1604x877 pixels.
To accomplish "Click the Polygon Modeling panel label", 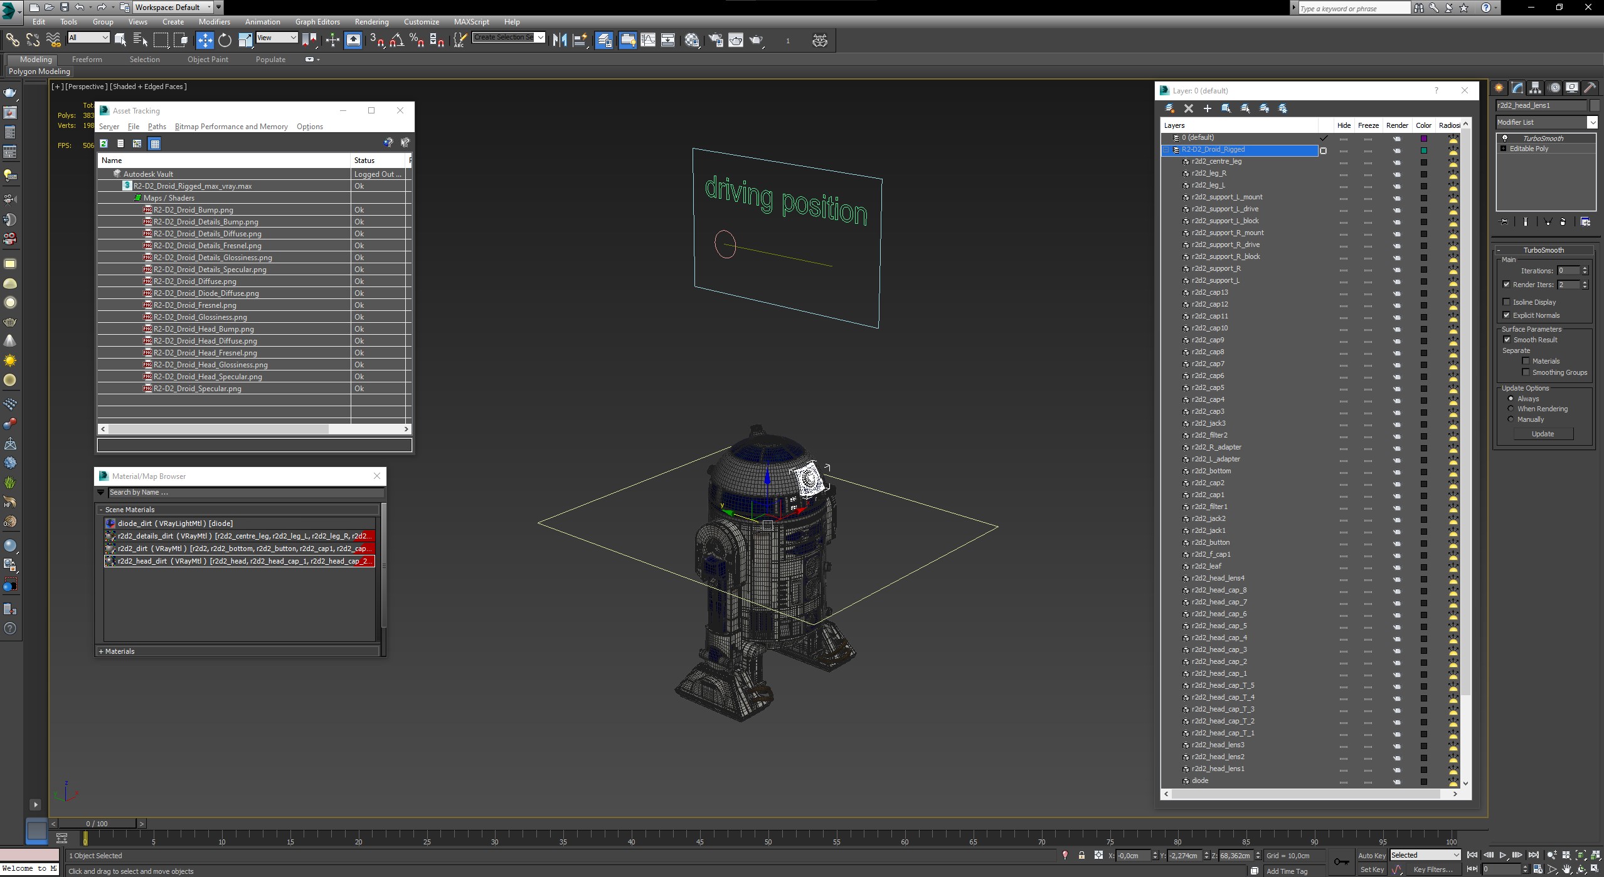I will 40,71.
